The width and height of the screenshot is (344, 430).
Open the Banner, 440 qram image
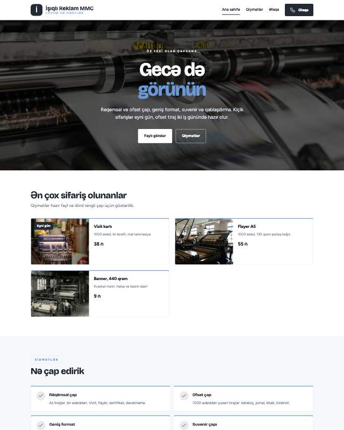tap(60, 293)
